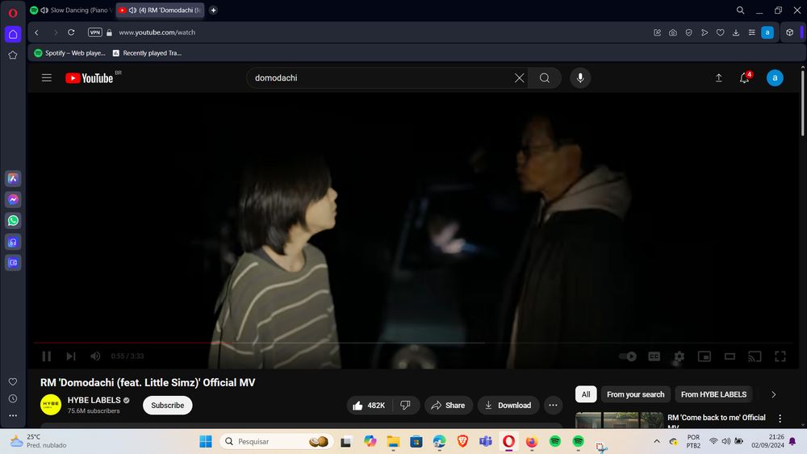
Task: Enter full screen video mode
Action: [x=780, y=356]
